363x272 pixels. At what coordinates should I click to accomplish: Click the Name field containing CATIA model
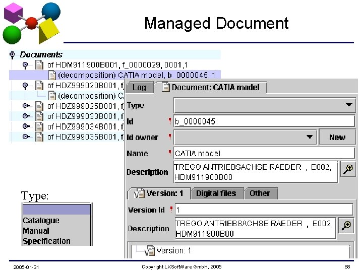(x=264, y=153)
